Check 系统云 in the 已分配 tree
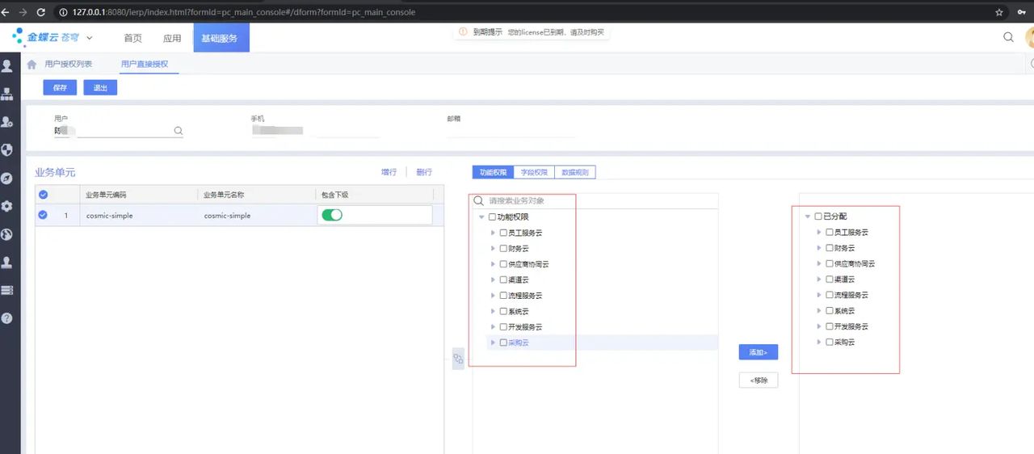The image size is (1034, 454). 830,311
